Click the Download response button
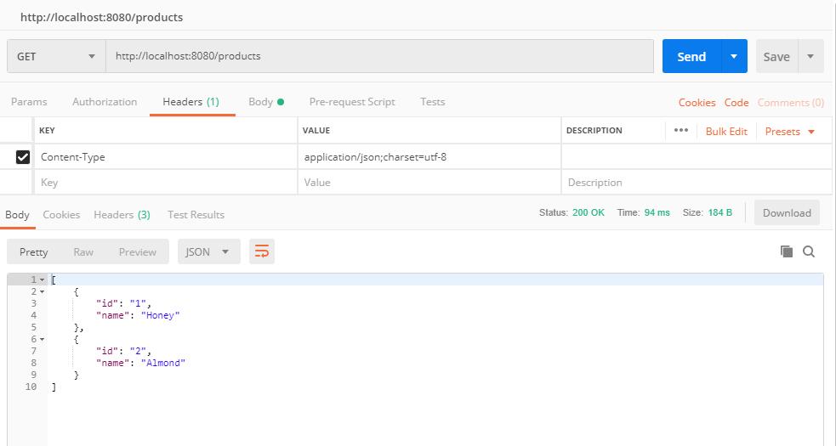Screen dimensions: 836x446 tap(787, 213)
